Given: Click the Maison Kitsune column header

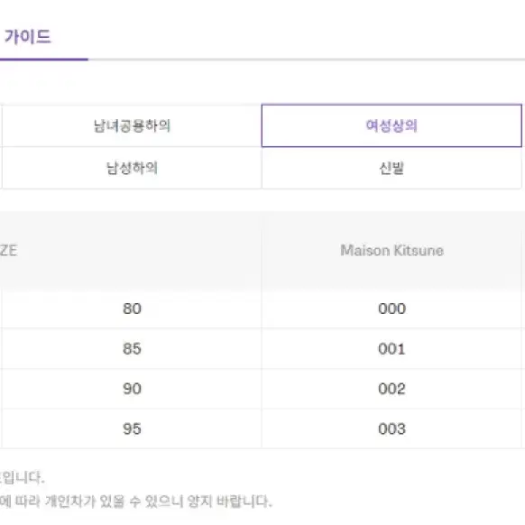Looking at the screenshot, I should (391, 251).
